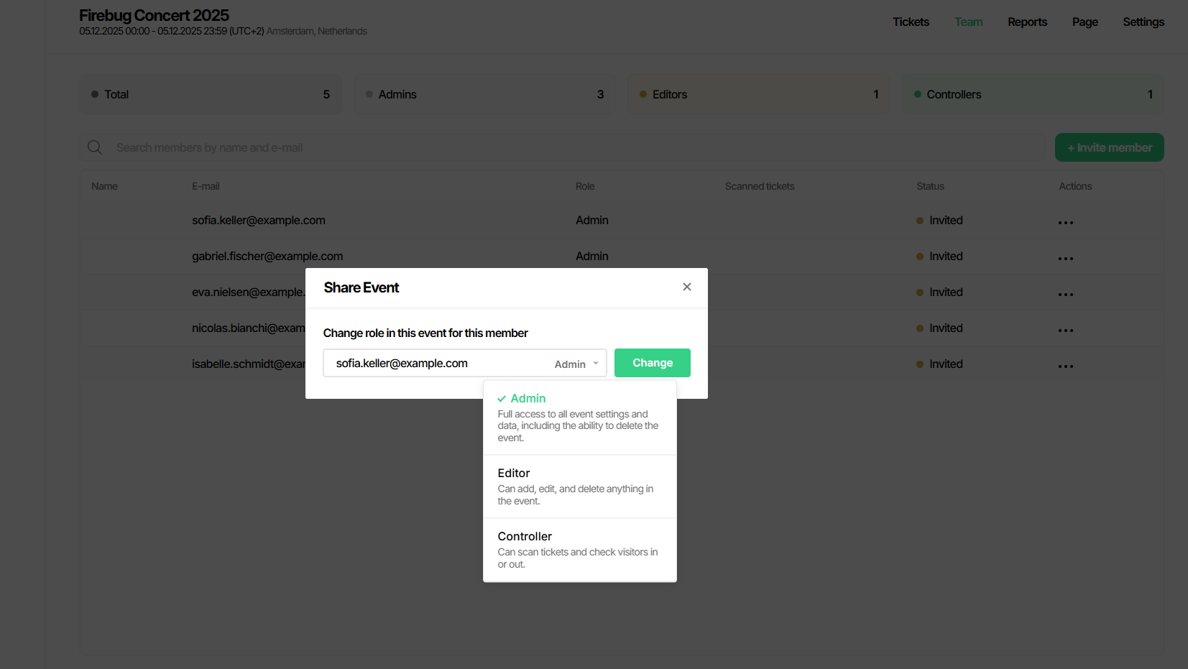Open actions menu for isabelle.schmidt row
The width and height of the screenshot is (1188, 669).
1066,364
